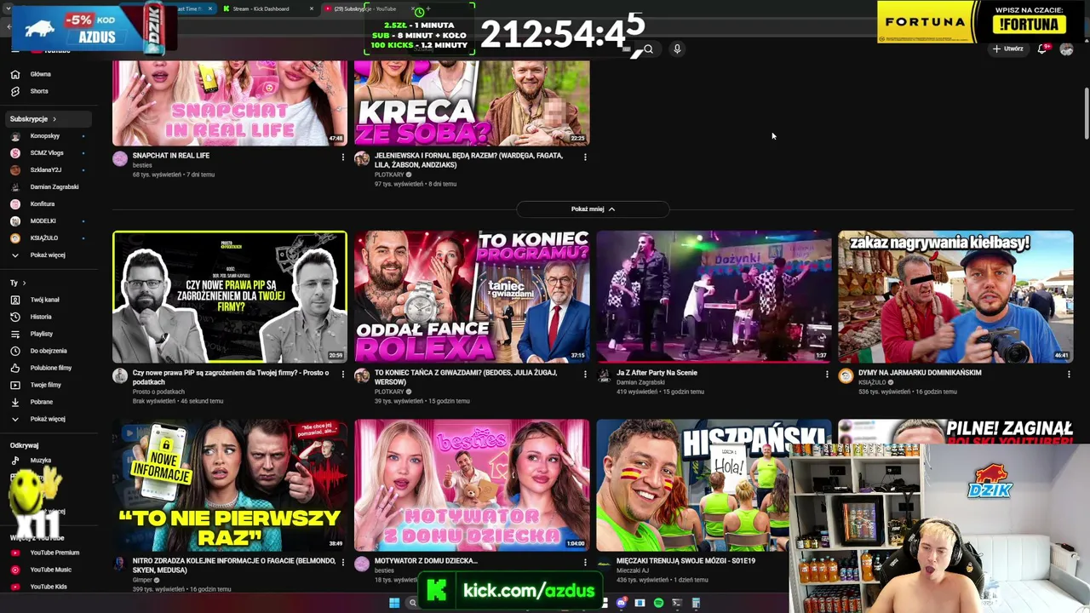
Task: Switch to the Subskrypcje YouTube browser tab
Action: 368,9
